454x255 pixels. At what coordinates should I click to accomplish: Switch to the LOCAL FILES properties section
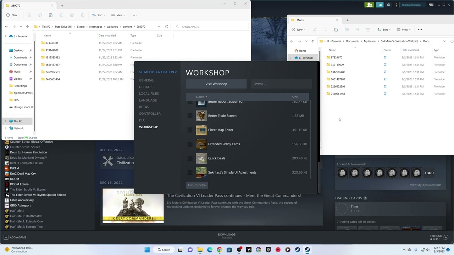149,94
